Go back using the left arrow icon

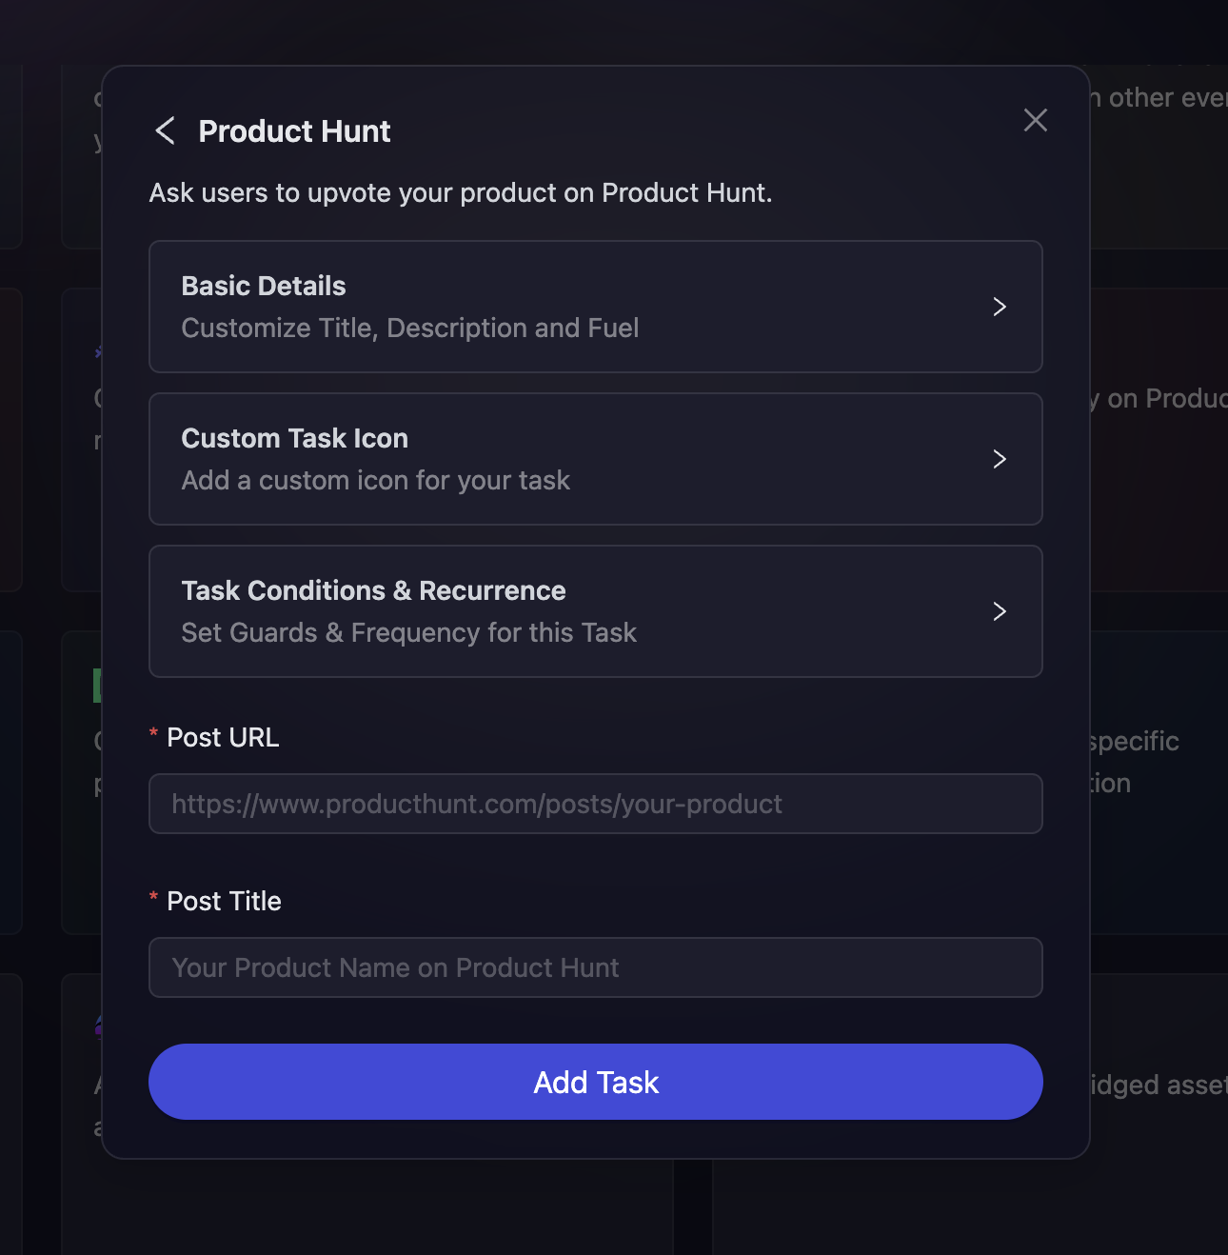point(165,130)
